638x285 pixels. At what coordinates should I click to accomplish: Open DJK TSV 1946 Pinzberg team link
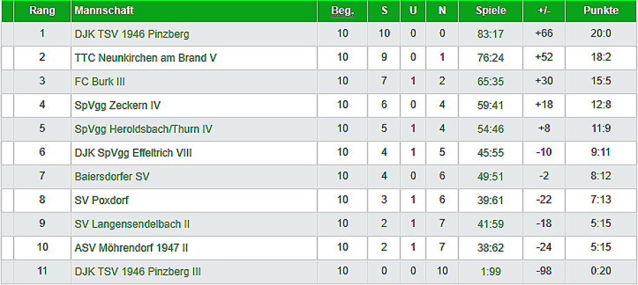click(x=132, y=34)
